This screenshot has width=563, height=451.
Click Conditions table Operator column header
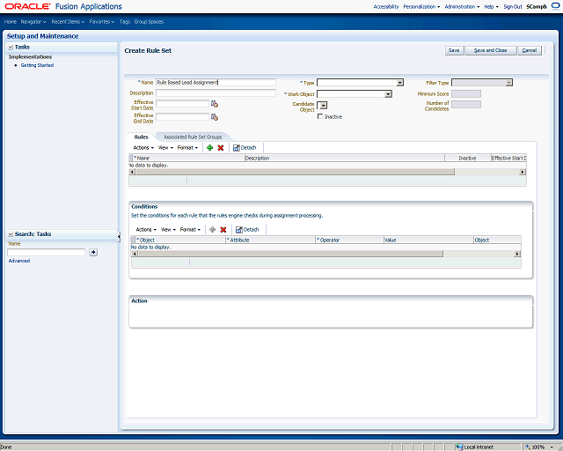[x=350, y=240]
